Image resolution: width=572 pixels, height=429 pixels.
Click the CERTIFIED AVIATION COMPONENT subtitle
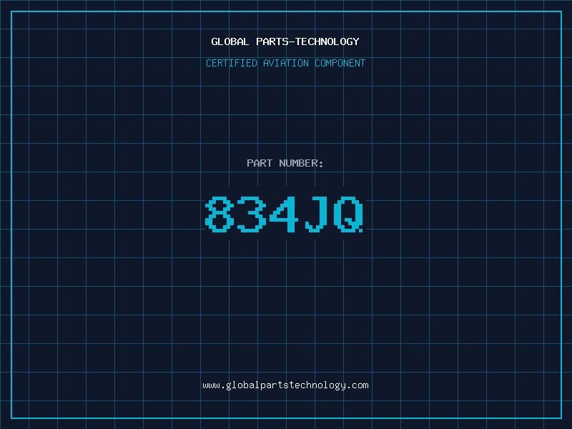click(285, 63)
